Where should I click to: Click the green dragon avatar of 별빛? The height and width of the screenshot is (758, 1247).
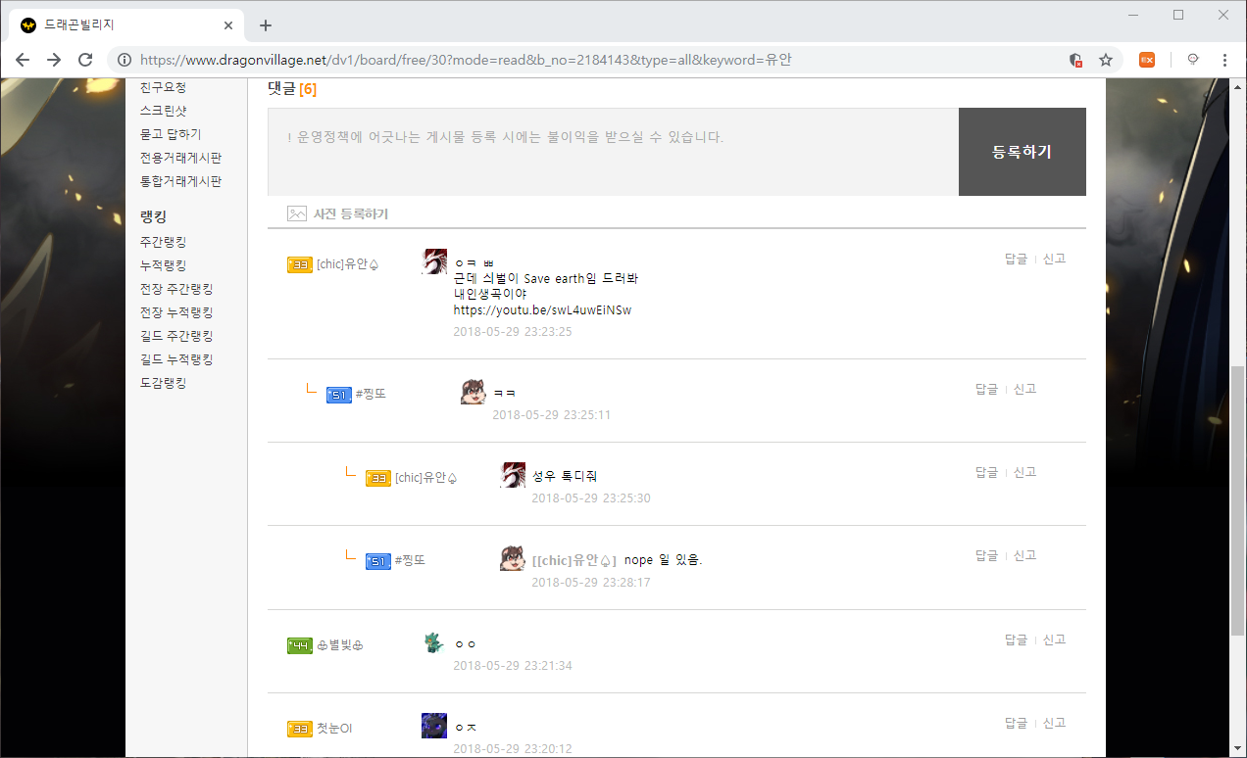(x=434, y=643)
